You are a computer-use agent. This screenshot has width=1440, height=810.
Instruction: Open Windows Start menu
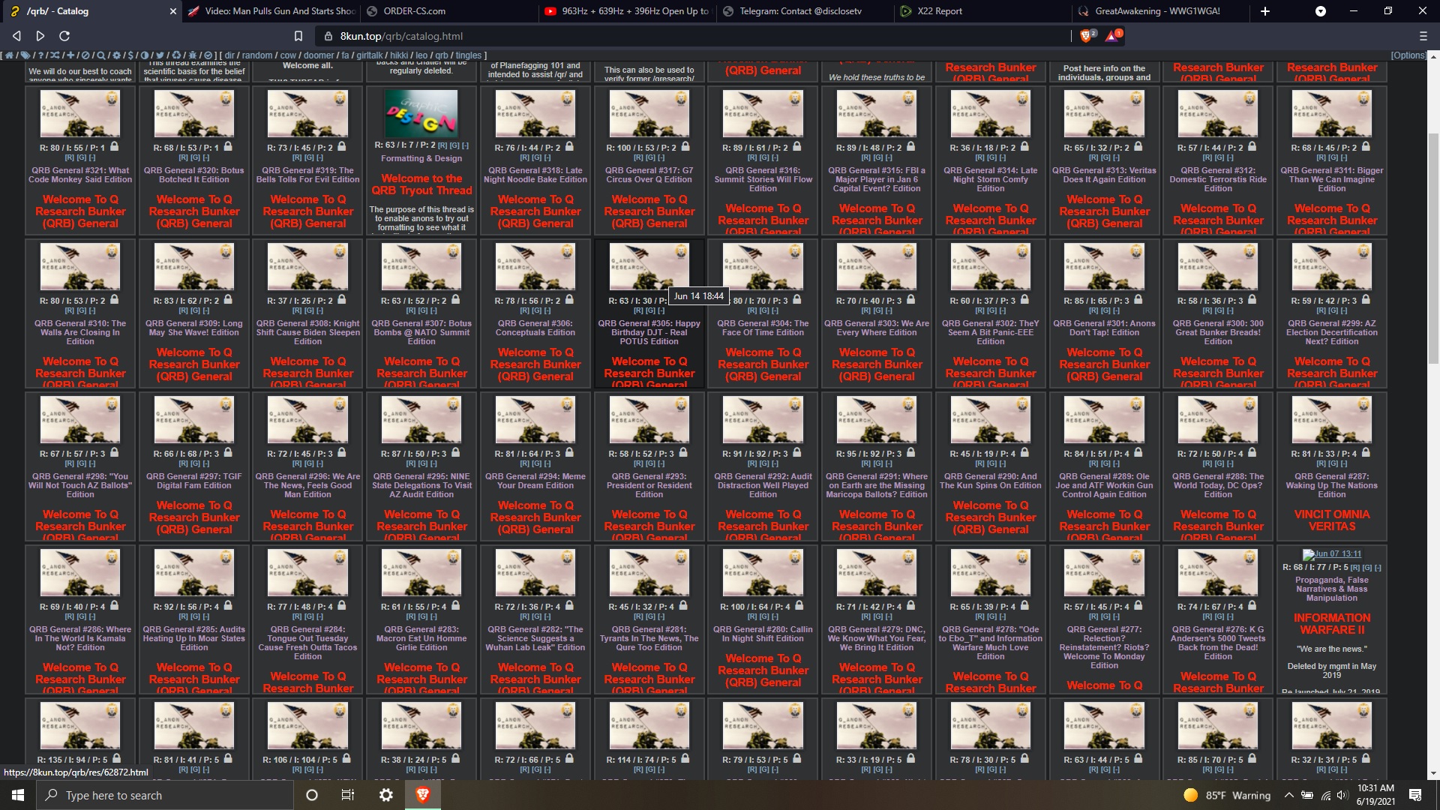coord(18,795)
